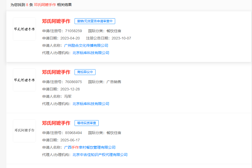This screenshot has width=252, height=168.
Task: Open agent 北京中吉佳知识产权代理有限公司
Action: pyautogui.click(x=100, y=155)
